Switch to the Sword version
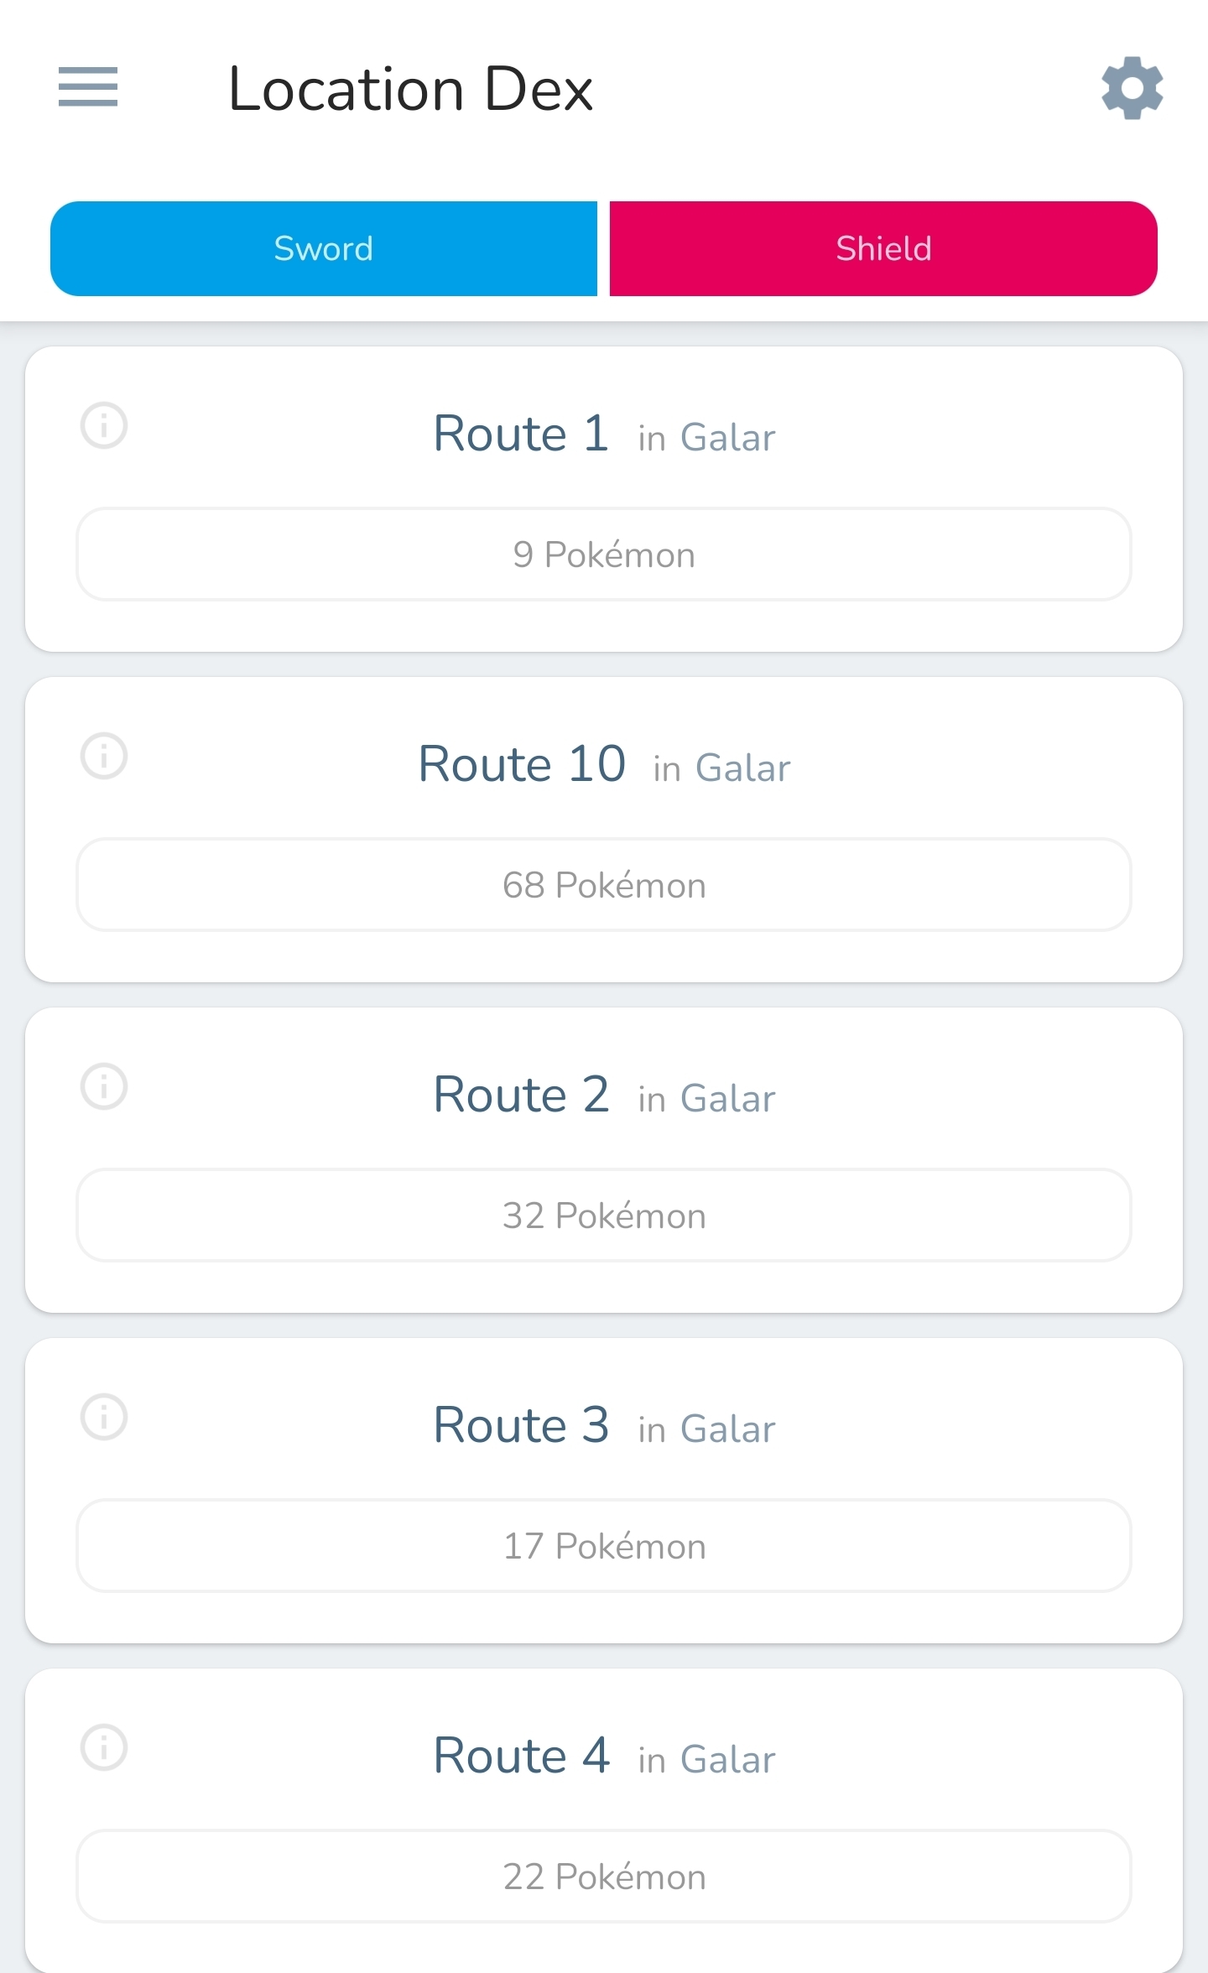 pos(324,248)
